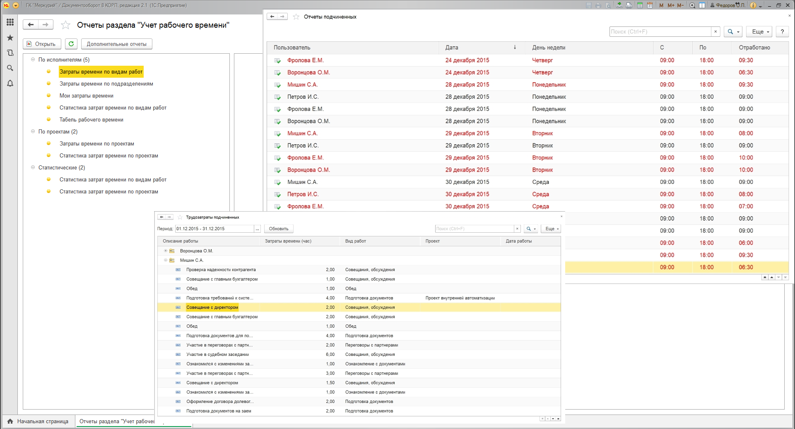Open help question mark button in Отчеты подчиненных
795x429 pixels.
pos(782,32)
